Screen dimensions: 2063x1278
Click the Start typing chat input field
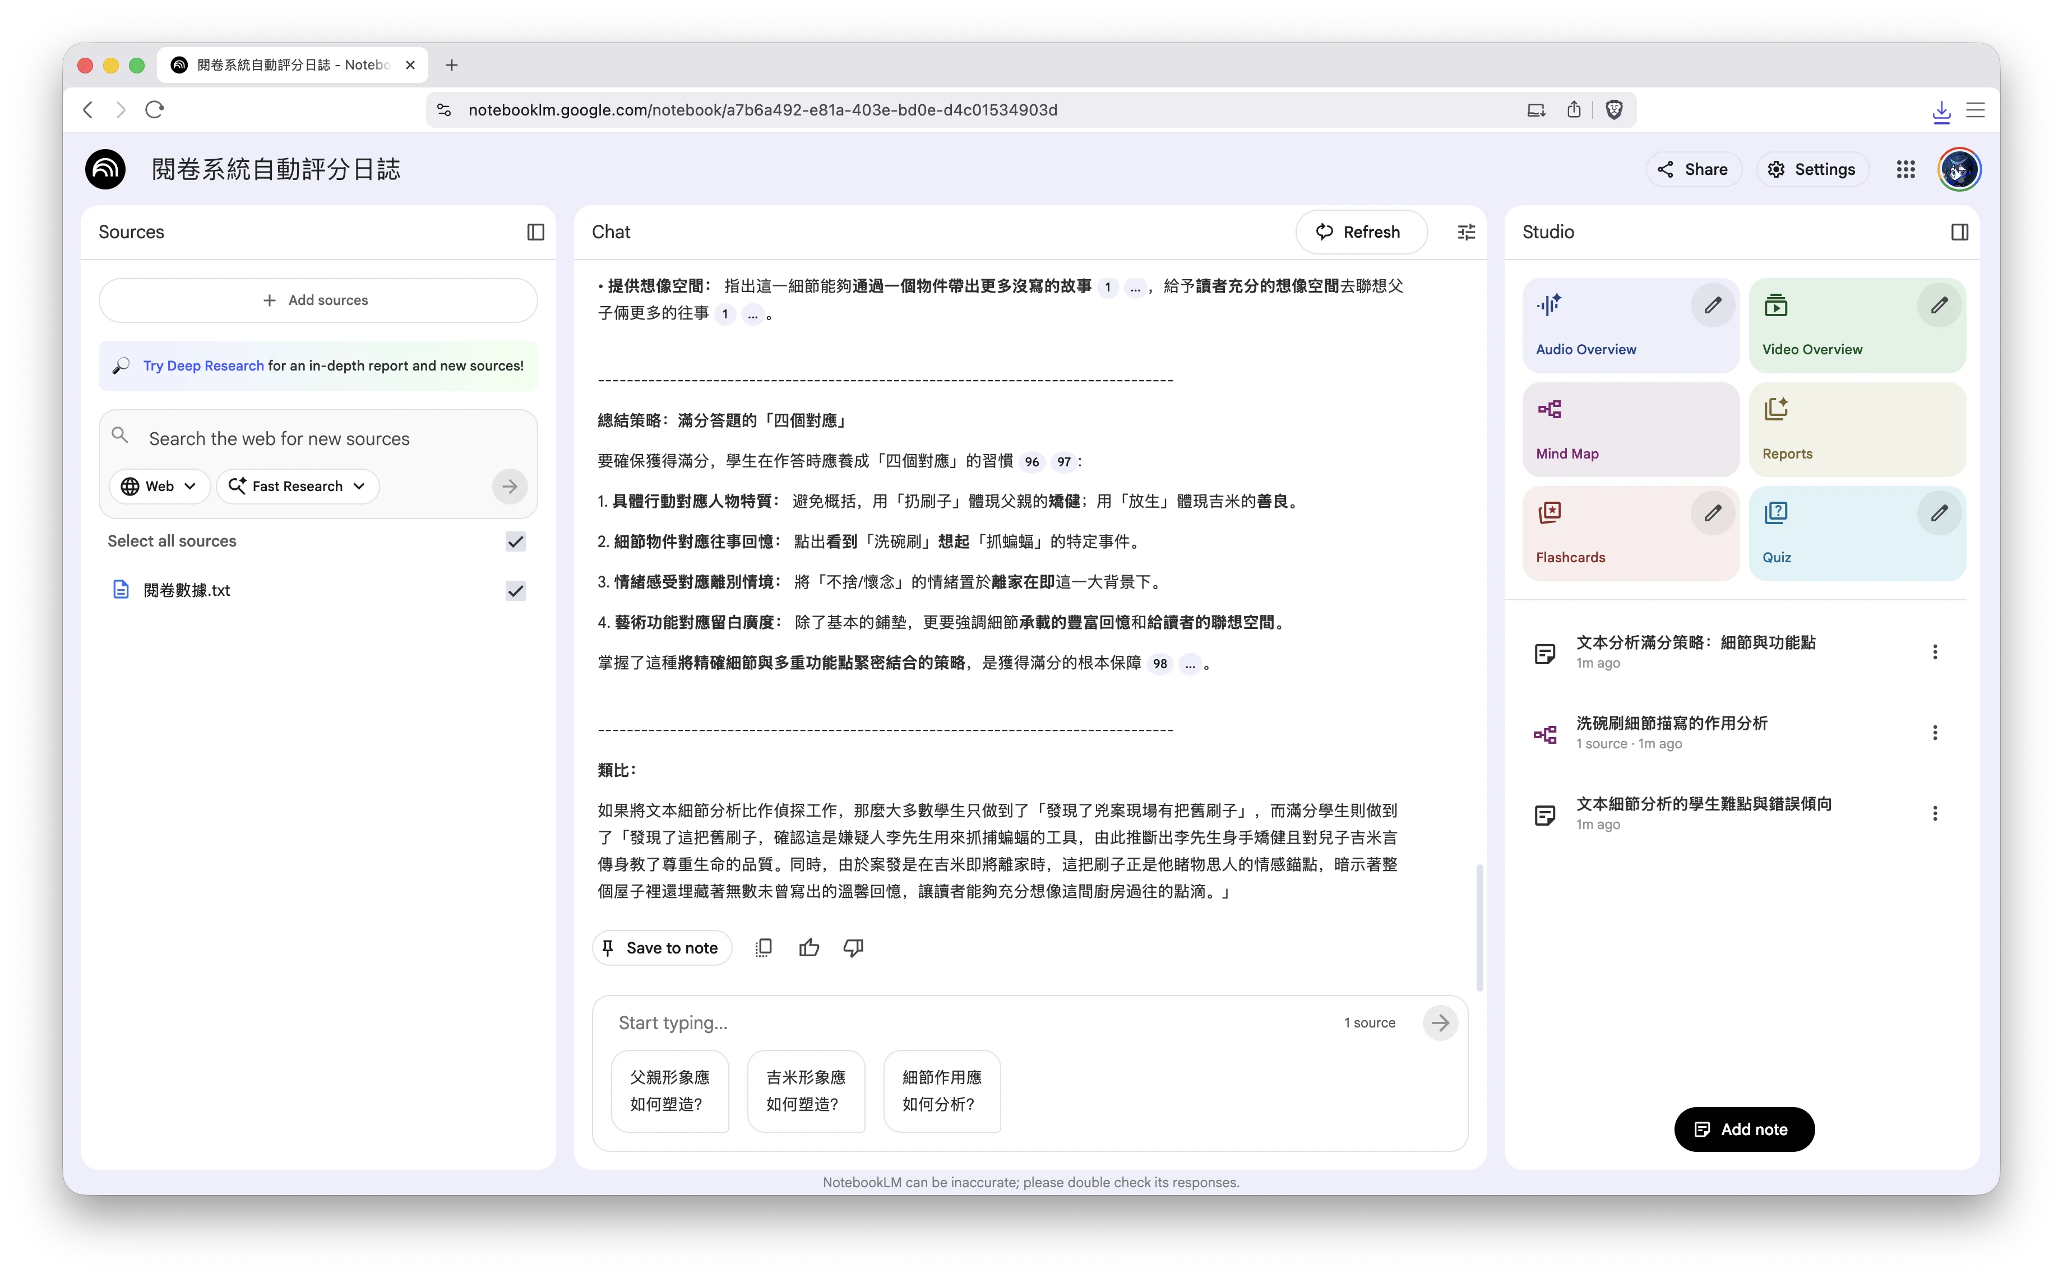tap(845, 1023)
